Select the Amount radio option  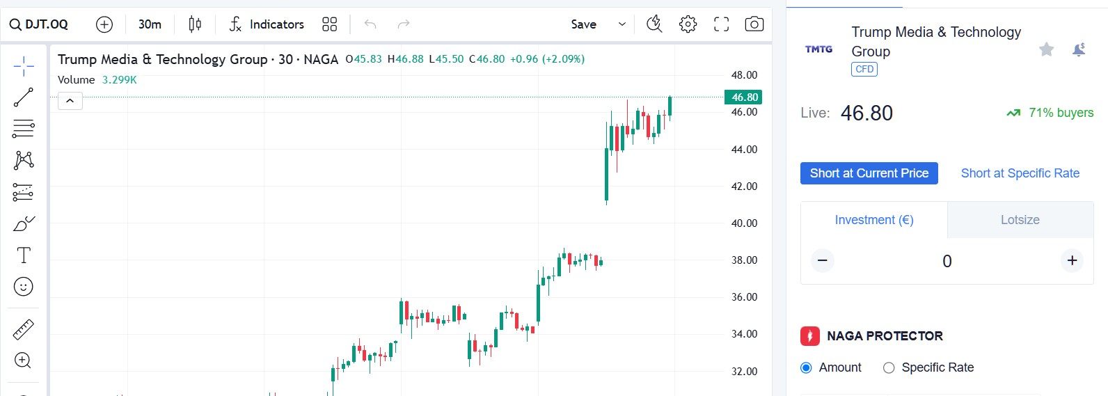pos(806,367)
